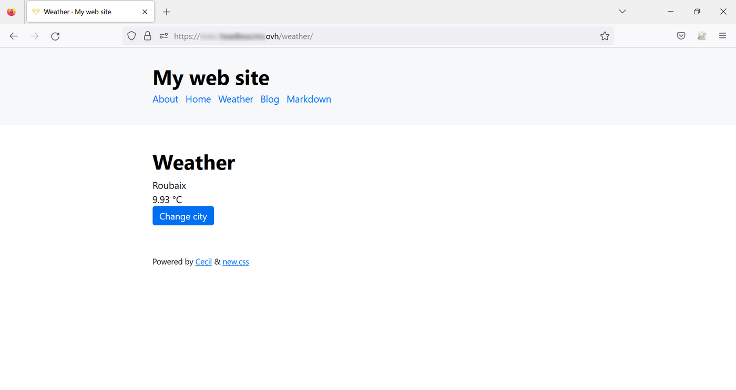The width and height of the screenshot is (736, 390).
Task: Open the Firefox account extension icon
Action: pyautogui.click(x=702, y=36)
